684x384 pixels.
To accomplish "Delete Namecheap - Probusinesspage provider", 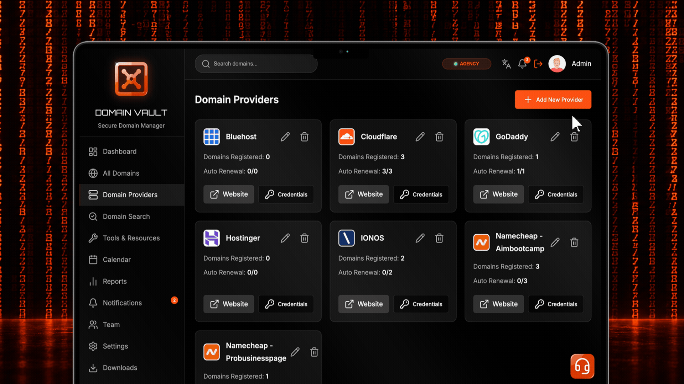I will click(x=314, y=352).
